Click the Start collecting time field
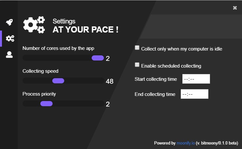 pos(196,79)
